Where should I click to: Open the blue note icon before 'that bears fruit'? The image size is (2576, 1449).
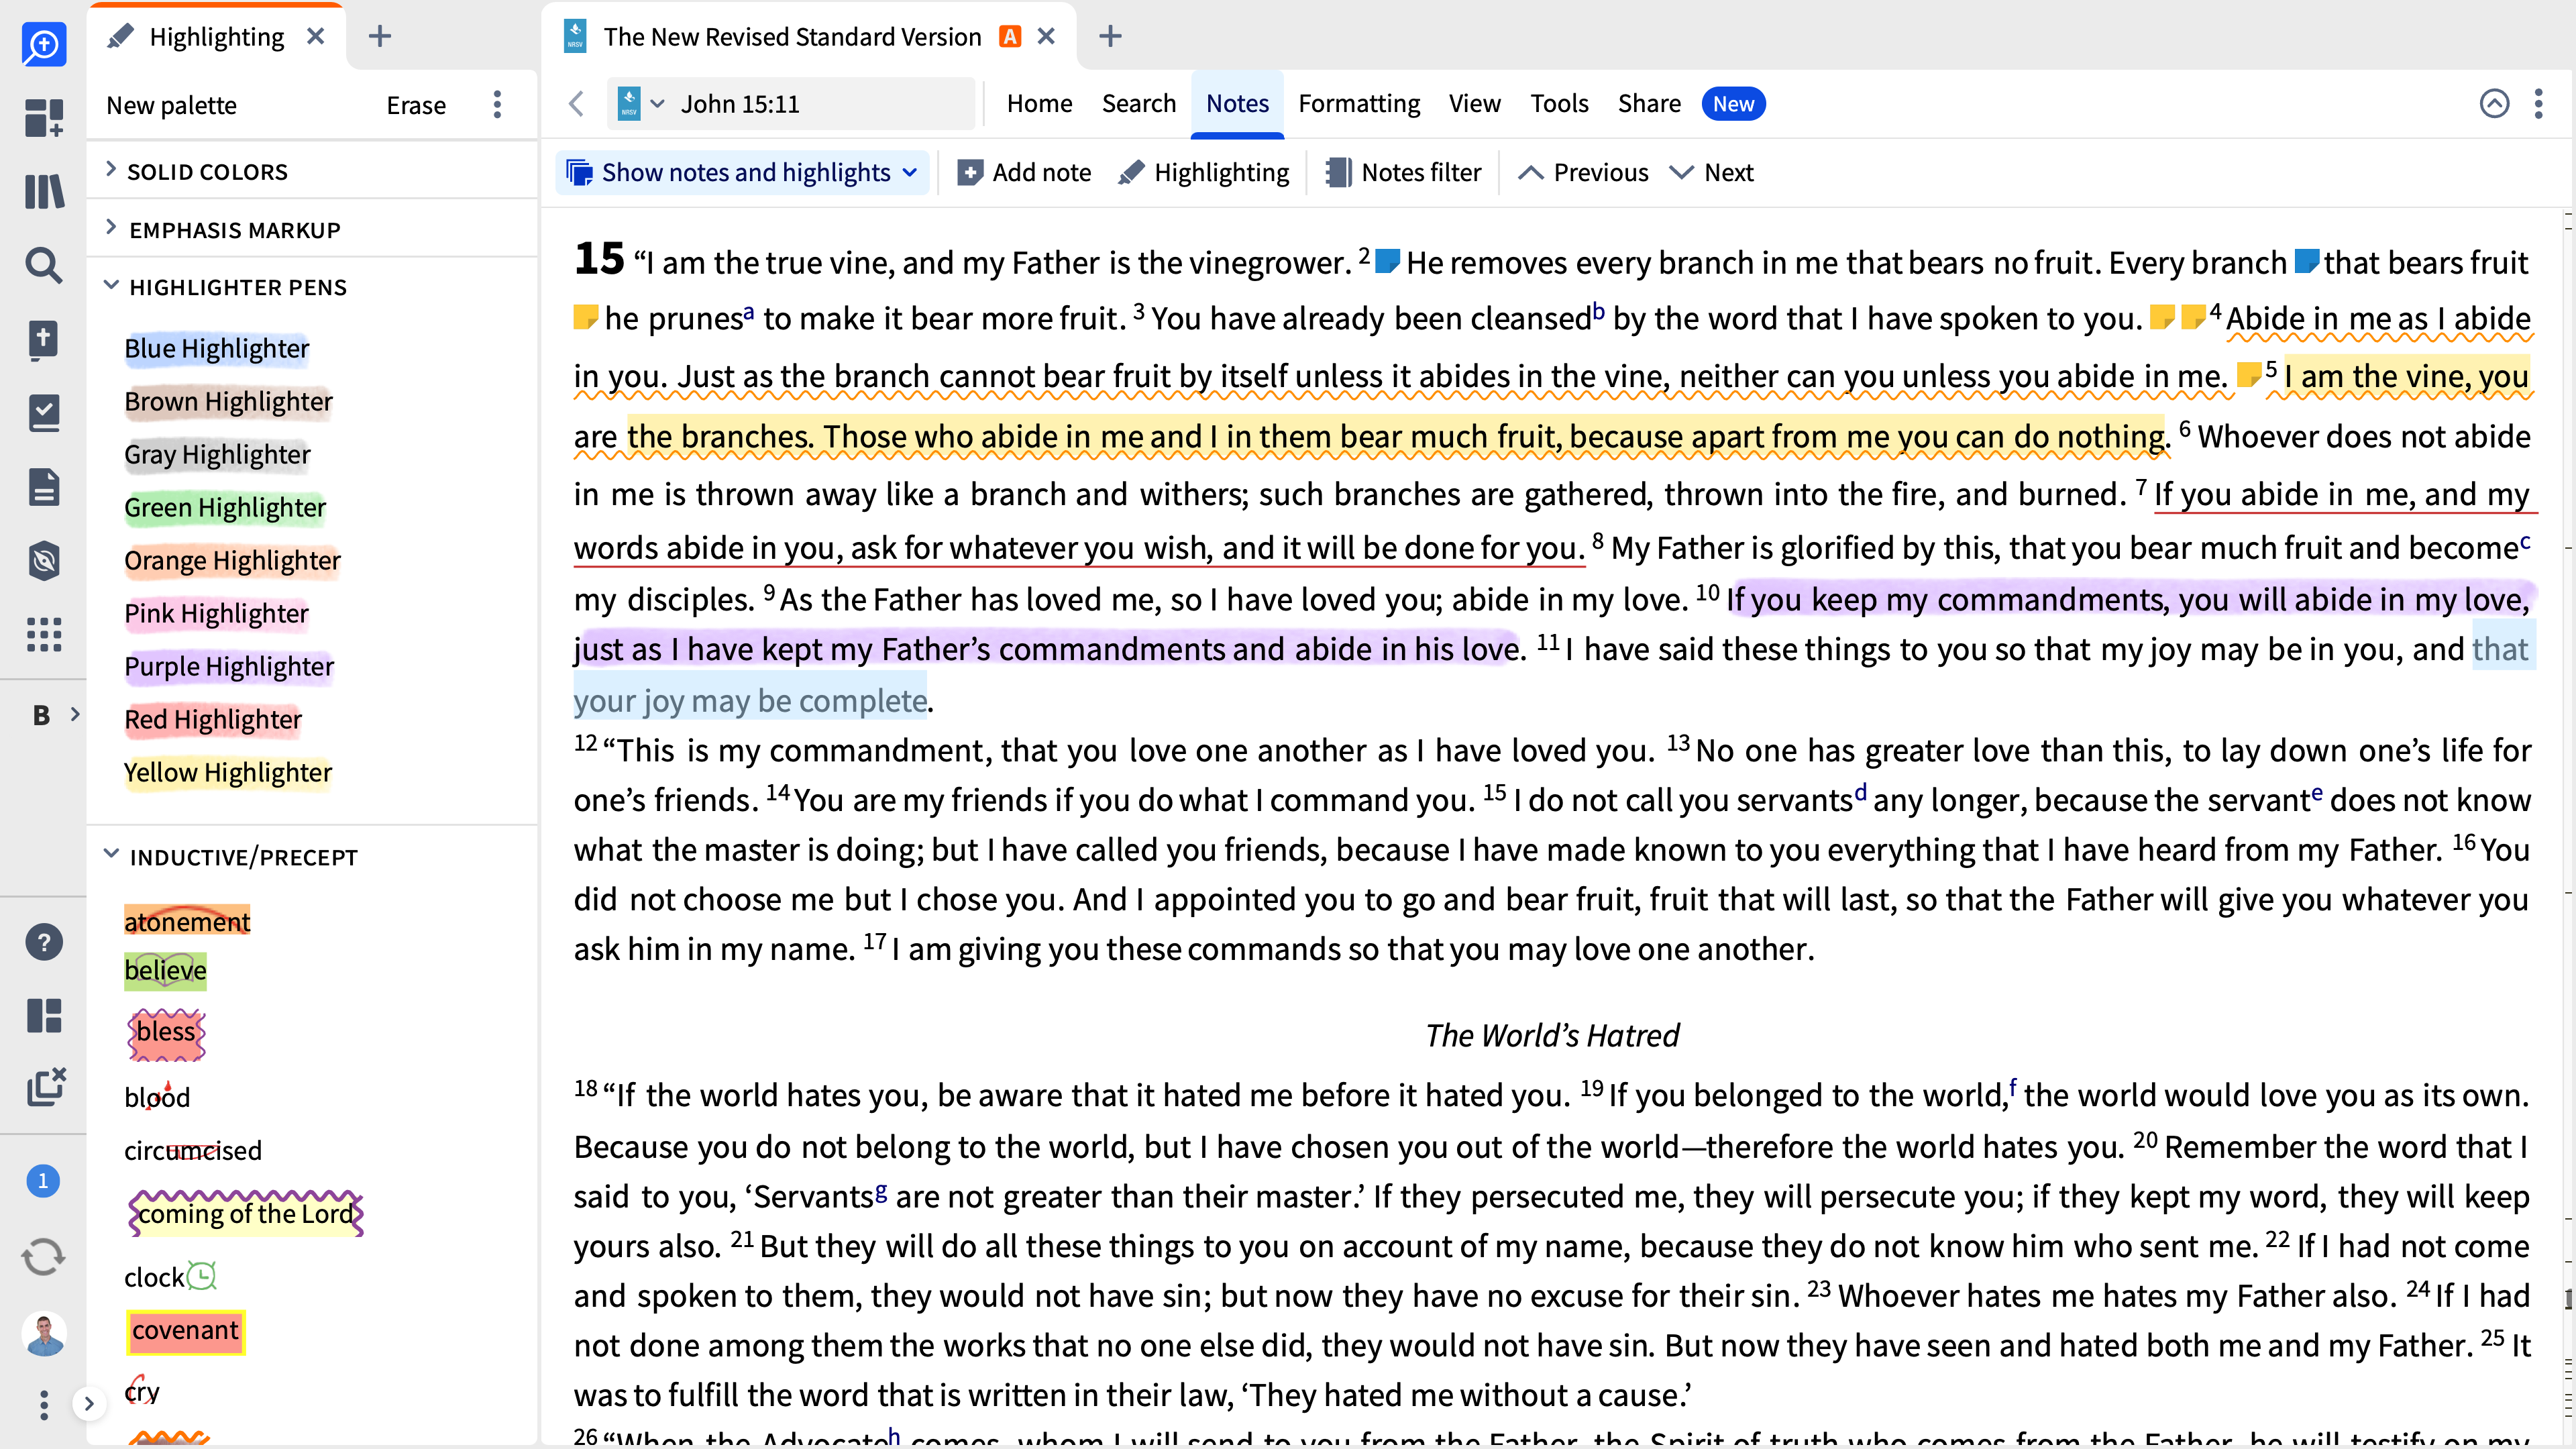tap(2306, 261)
